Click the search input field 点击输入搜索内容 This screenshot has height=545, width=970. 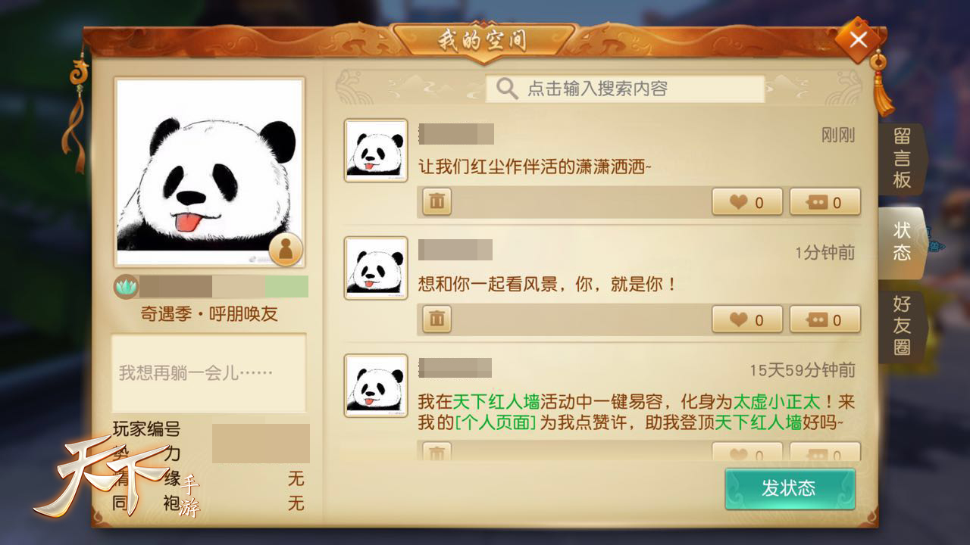(625, 89)
